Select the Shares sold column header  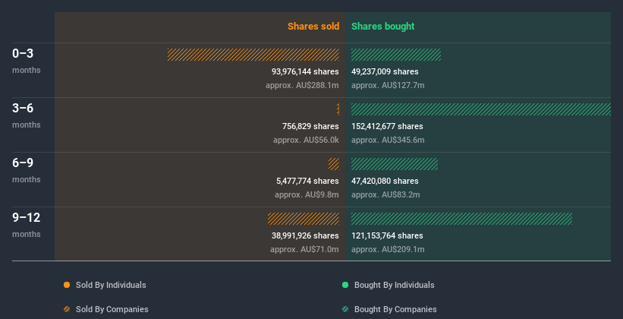click(x=313, y=27)
